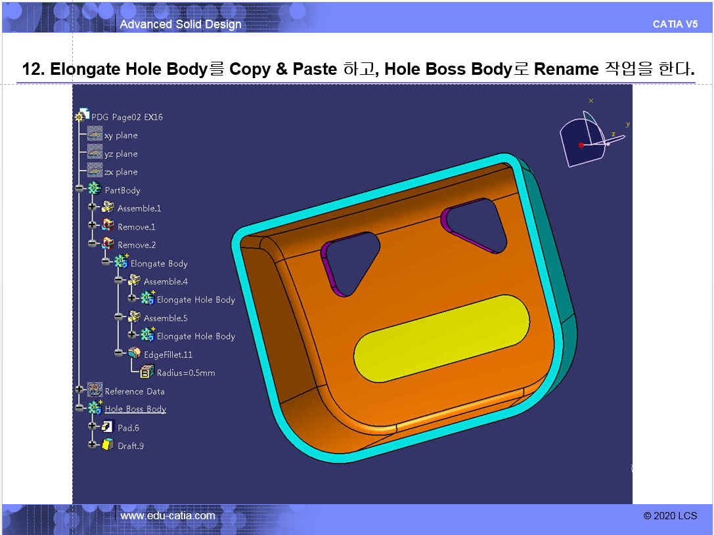Open the www.edu-catia.com link
Screen dimensions: 714x535
tap(167, 516)
